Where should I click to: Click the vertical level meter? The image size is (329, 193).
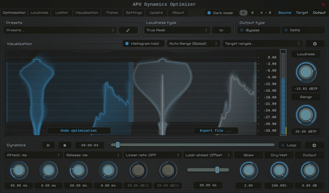(x=283, y=92)
